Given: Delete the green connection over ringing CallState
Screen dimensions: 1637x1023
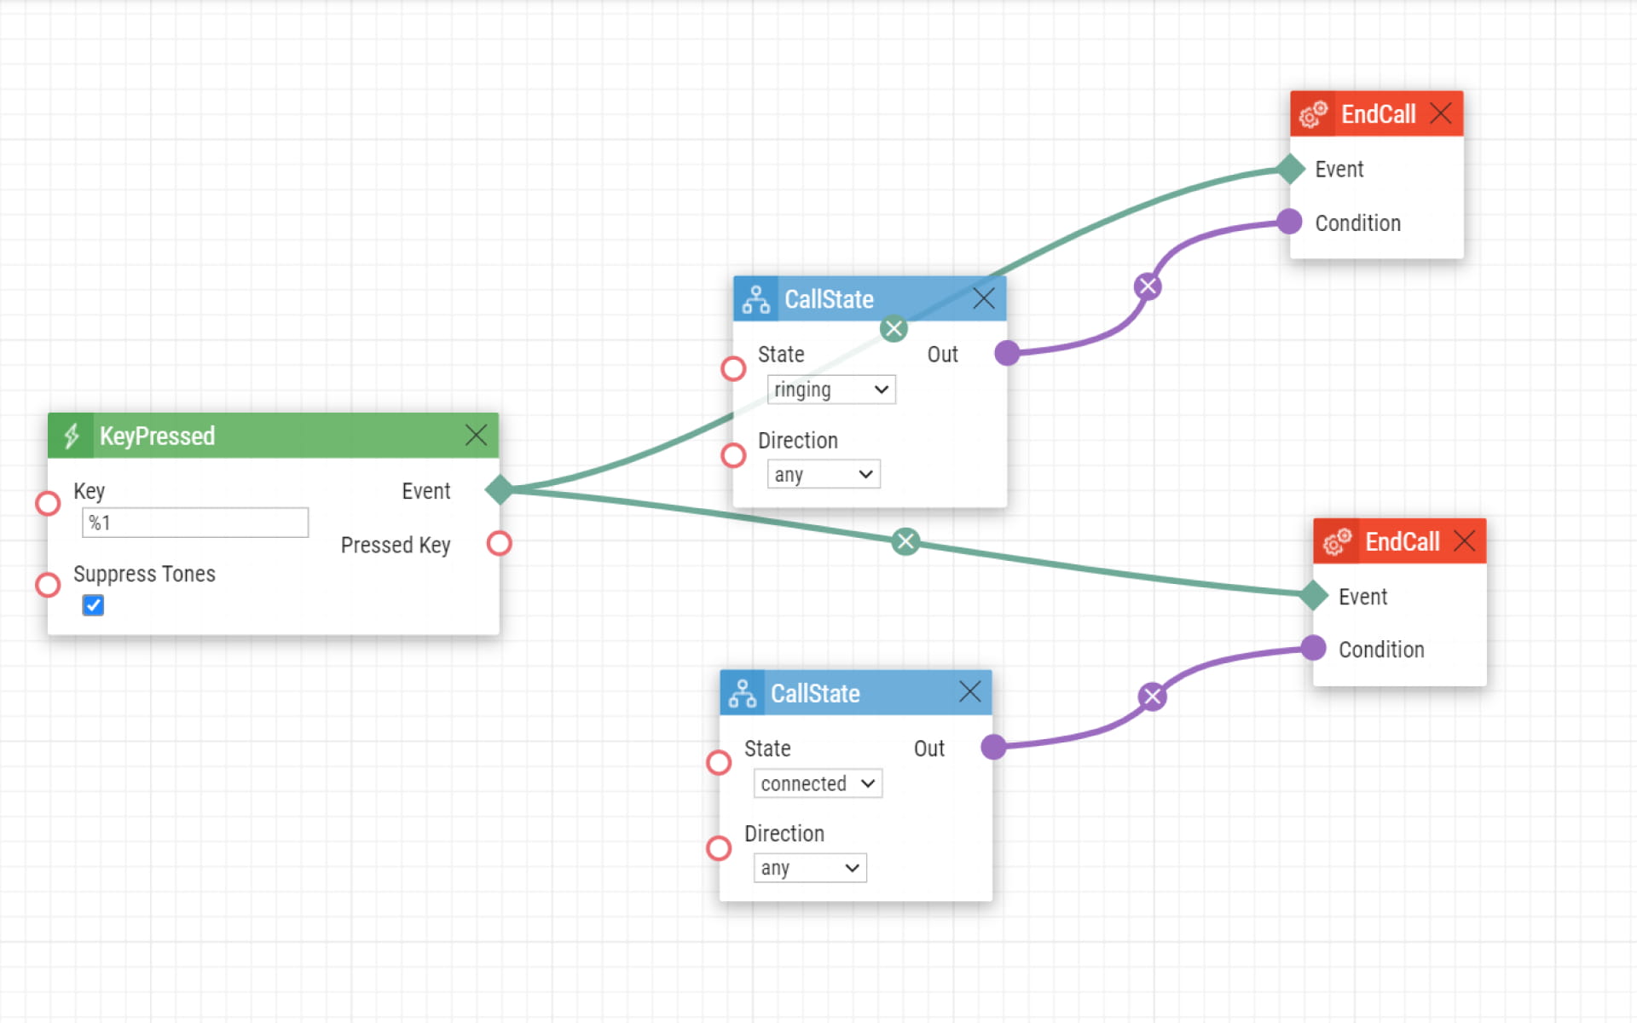Looking at the screenshot, I should 894,328.
